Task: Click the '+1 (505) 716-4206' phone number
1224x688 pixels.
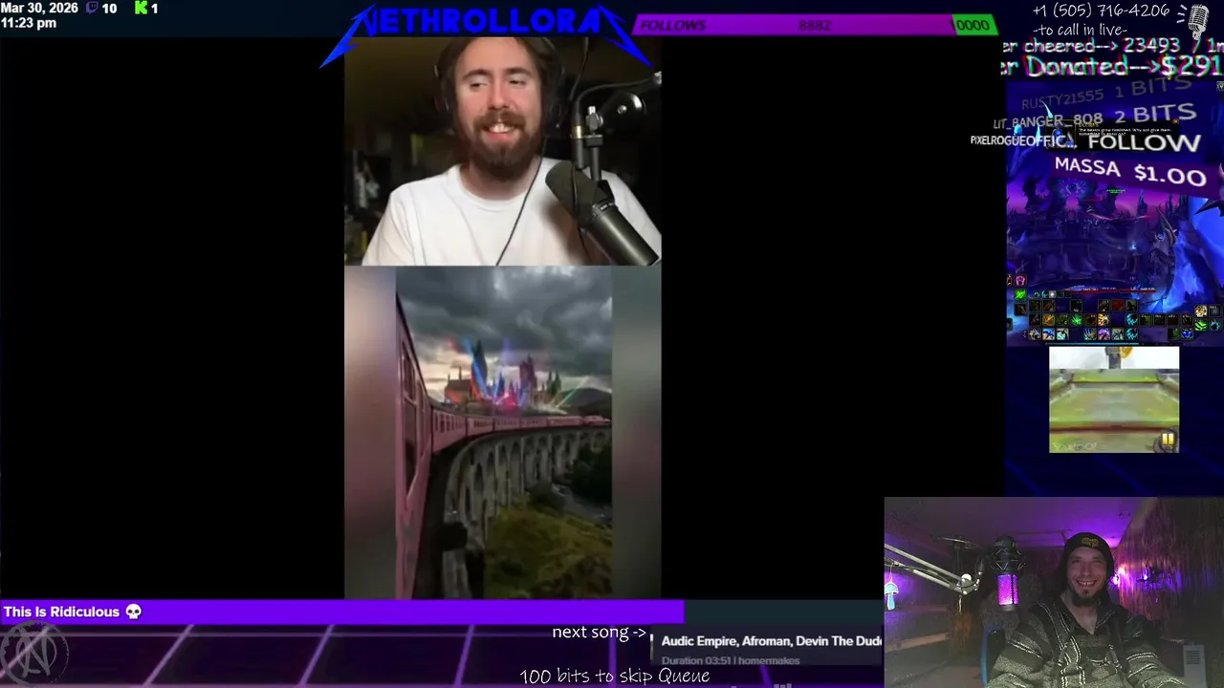Action: (x=1101, y=11)
